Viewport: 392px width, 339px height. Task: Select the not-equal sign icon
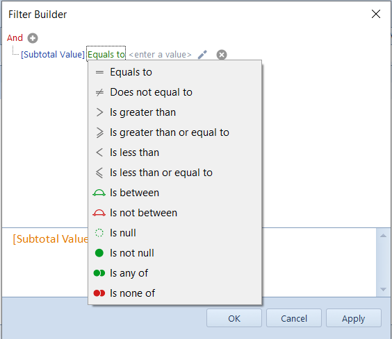[99, 92]
